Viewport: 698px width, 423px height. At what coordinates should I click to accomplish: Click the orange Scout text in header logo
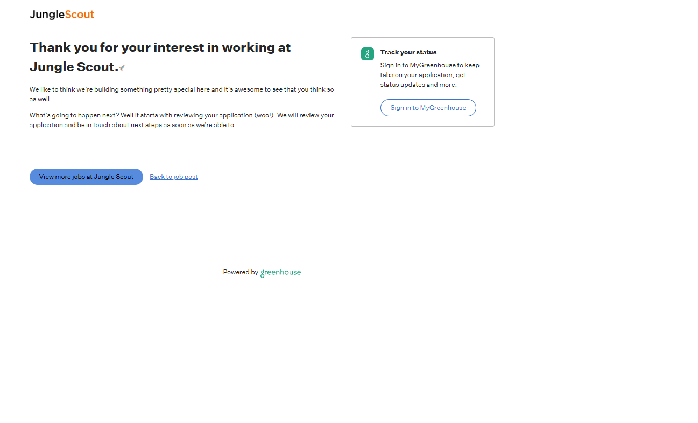point(80,15)
